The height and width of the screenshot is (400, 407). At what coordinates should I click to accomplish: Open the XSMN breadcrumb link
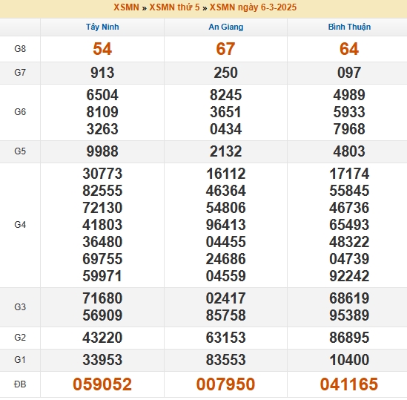coord(126,7)
